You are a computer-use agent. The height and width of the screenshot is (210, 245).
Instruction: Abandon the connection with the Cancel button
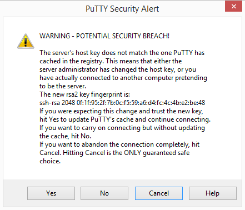[159, 193]
